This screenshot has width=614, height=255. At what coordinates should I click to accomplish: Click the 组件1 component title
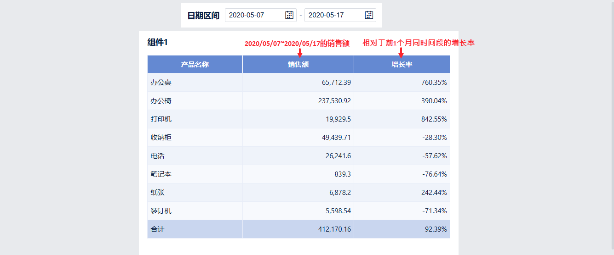(158, 42)
